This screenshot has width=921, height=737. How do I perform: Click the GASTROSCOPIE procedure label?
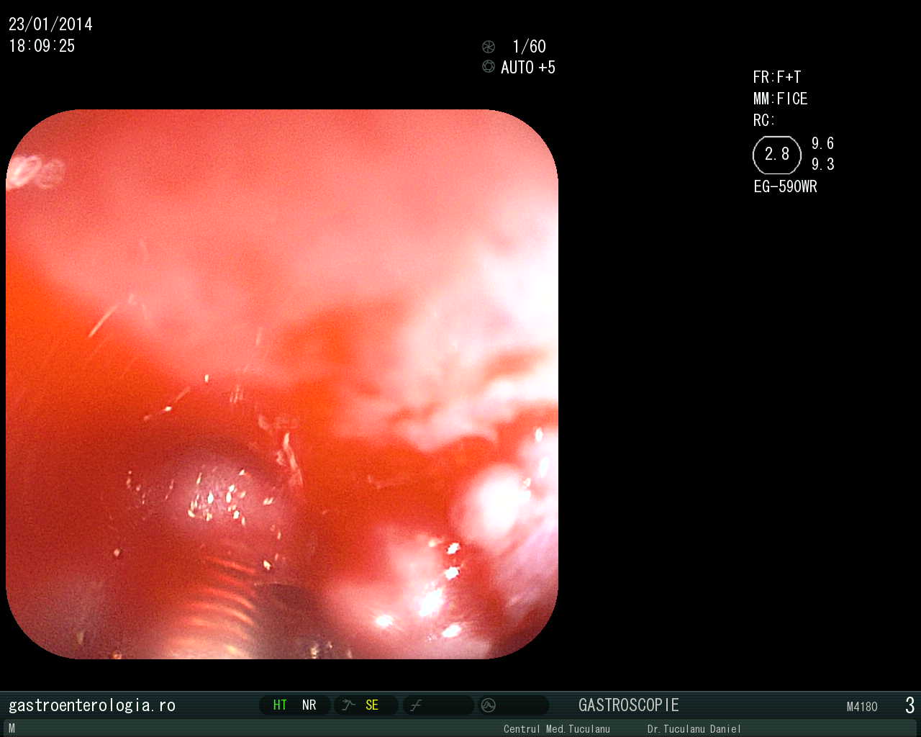pyautogui.click(x=629, y=705)
